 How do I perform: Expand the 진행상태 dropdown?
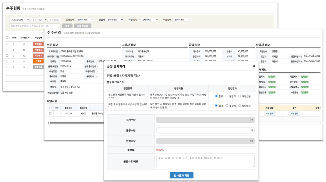point(85,20)
